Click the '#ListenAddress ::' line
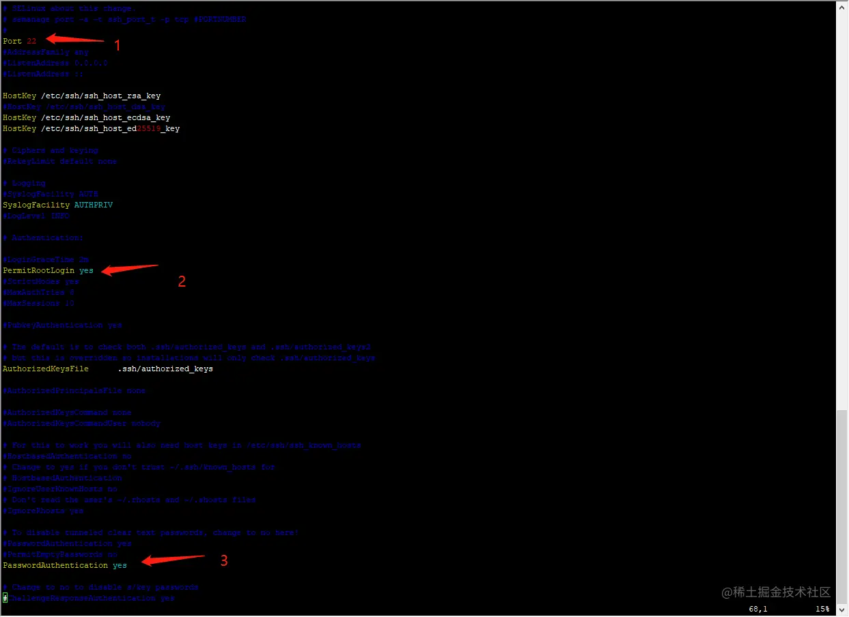Screen dimensions: 849x617 [43, 74]
